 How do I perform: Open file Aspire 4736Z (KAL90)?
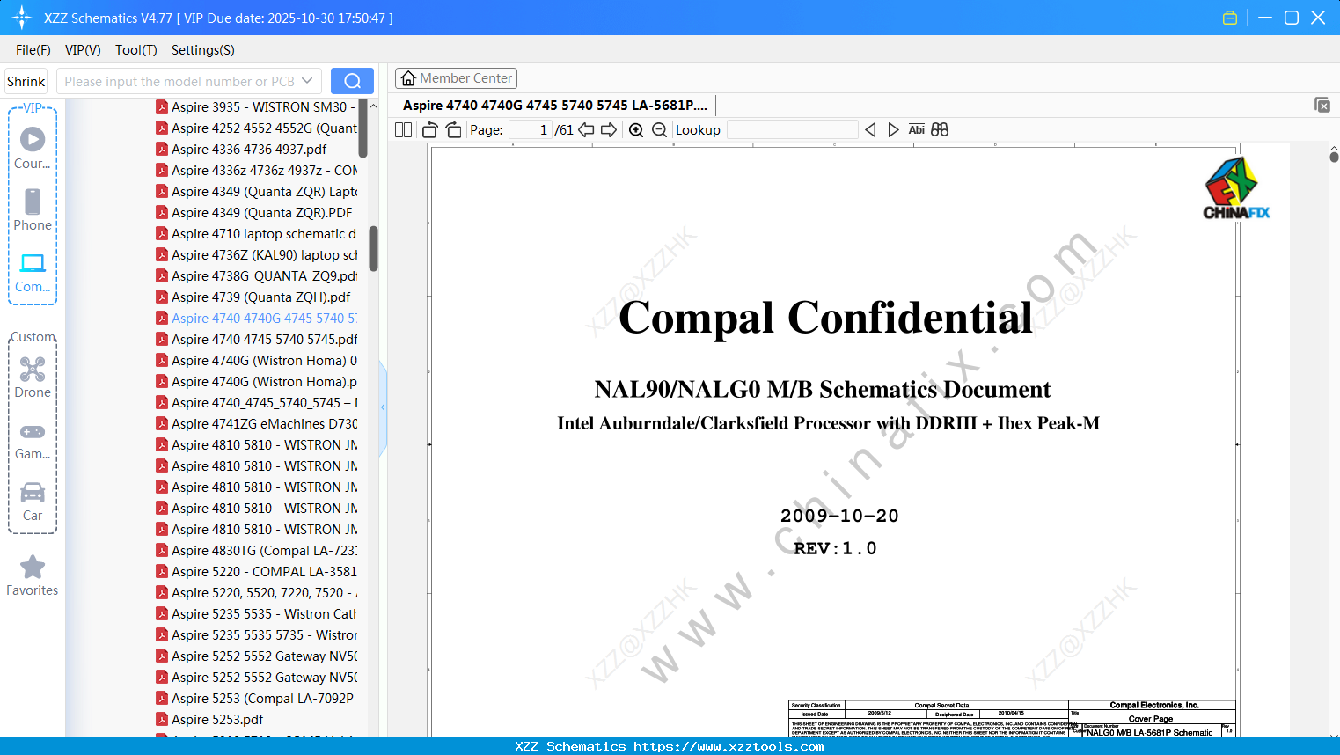(x=256, y=254)
